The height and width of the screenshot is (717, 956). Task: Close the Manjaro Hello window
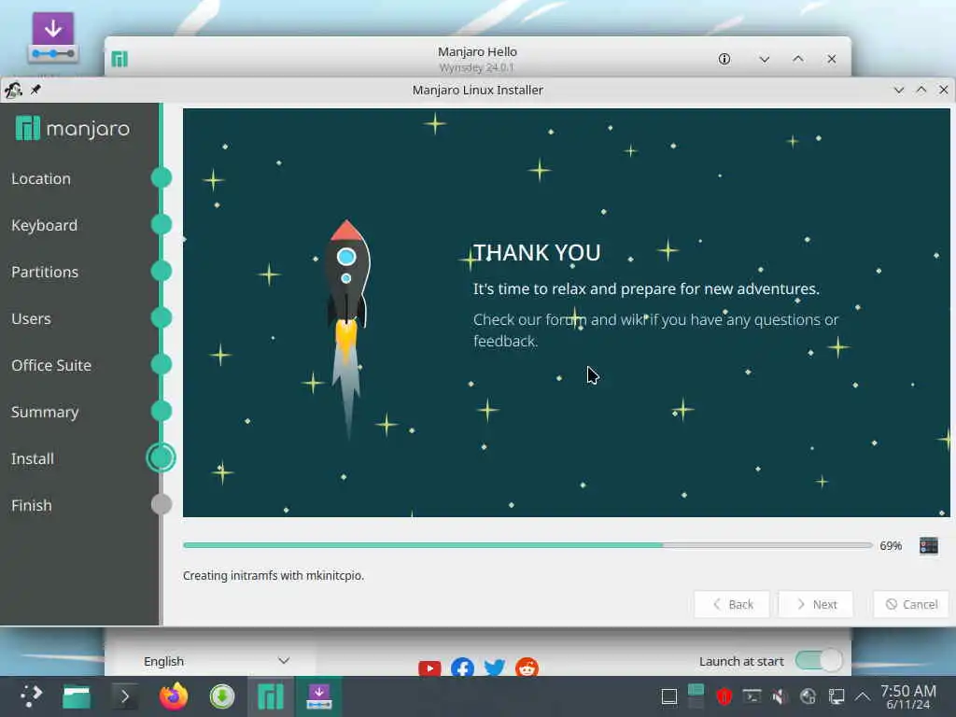(x=832, y=59)
